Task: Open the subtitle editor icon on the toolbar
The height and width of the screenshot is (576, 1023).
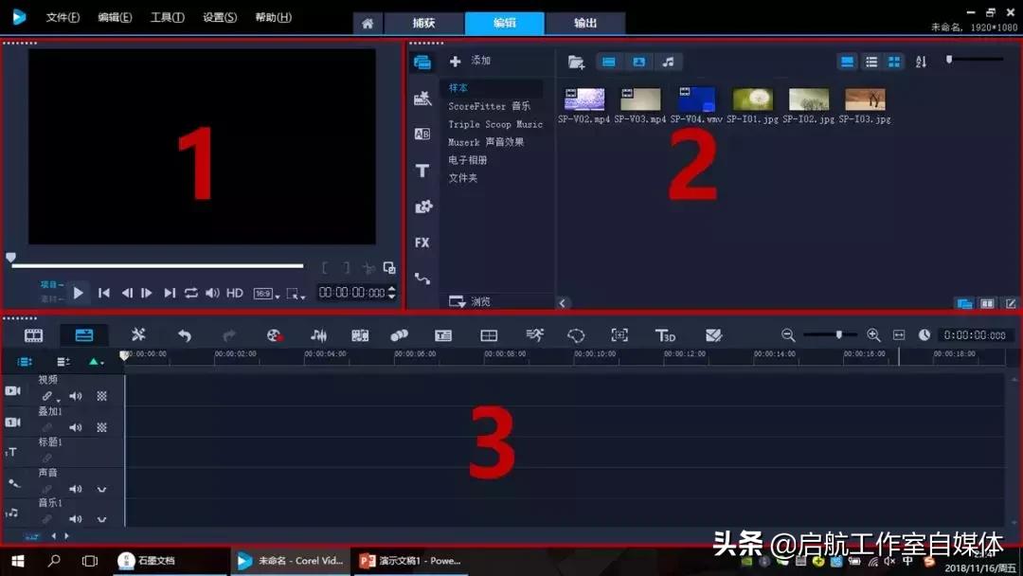Action: 442,334
